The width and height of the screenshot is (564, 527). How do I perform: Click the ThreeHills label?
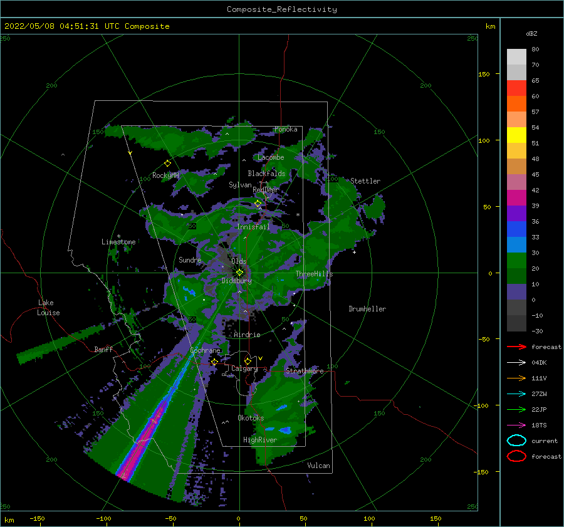(315, 274)
